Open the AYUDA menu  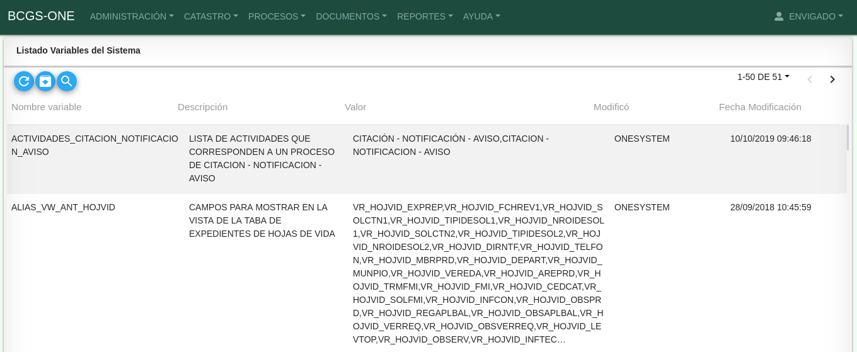(x=481, y=16)
